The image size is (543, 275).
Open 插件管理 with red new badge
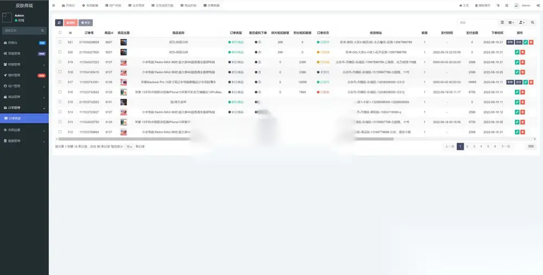point(24,75)
